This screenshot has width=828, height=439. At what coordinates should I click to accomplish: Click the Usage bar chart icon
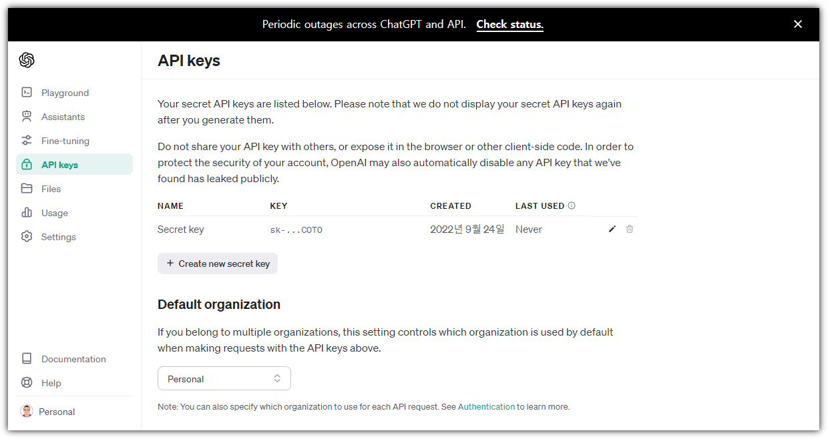click(27, 213)
